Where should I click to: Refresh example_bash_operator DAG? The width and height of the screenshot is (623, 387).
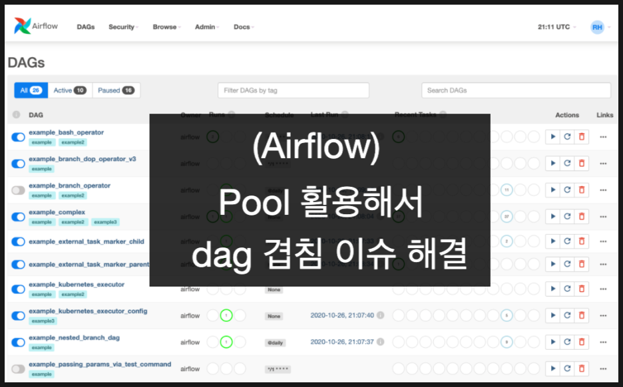(567, 137)
